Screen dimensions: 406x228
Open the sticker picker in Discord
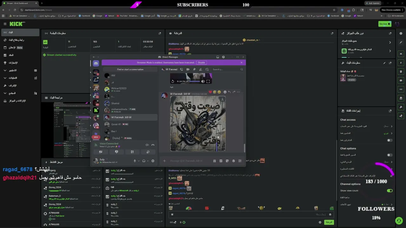pos(227,161)
